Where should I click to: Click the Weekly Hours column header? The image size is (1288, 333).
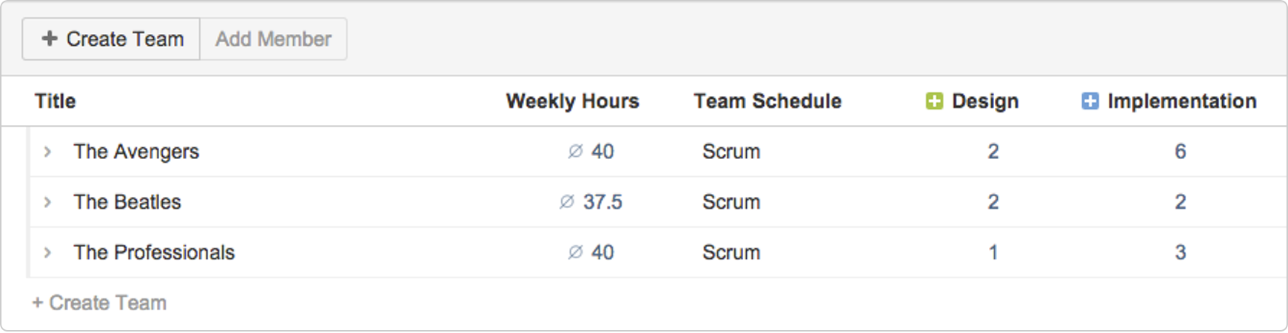(572, 101)
